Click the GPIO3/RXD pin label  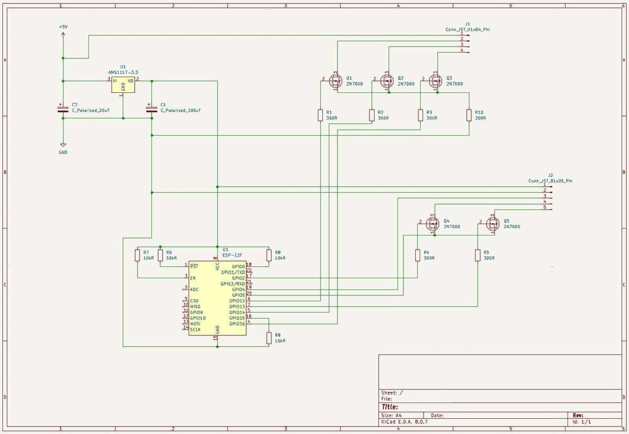pyautogui.click(x=233, y=284)
